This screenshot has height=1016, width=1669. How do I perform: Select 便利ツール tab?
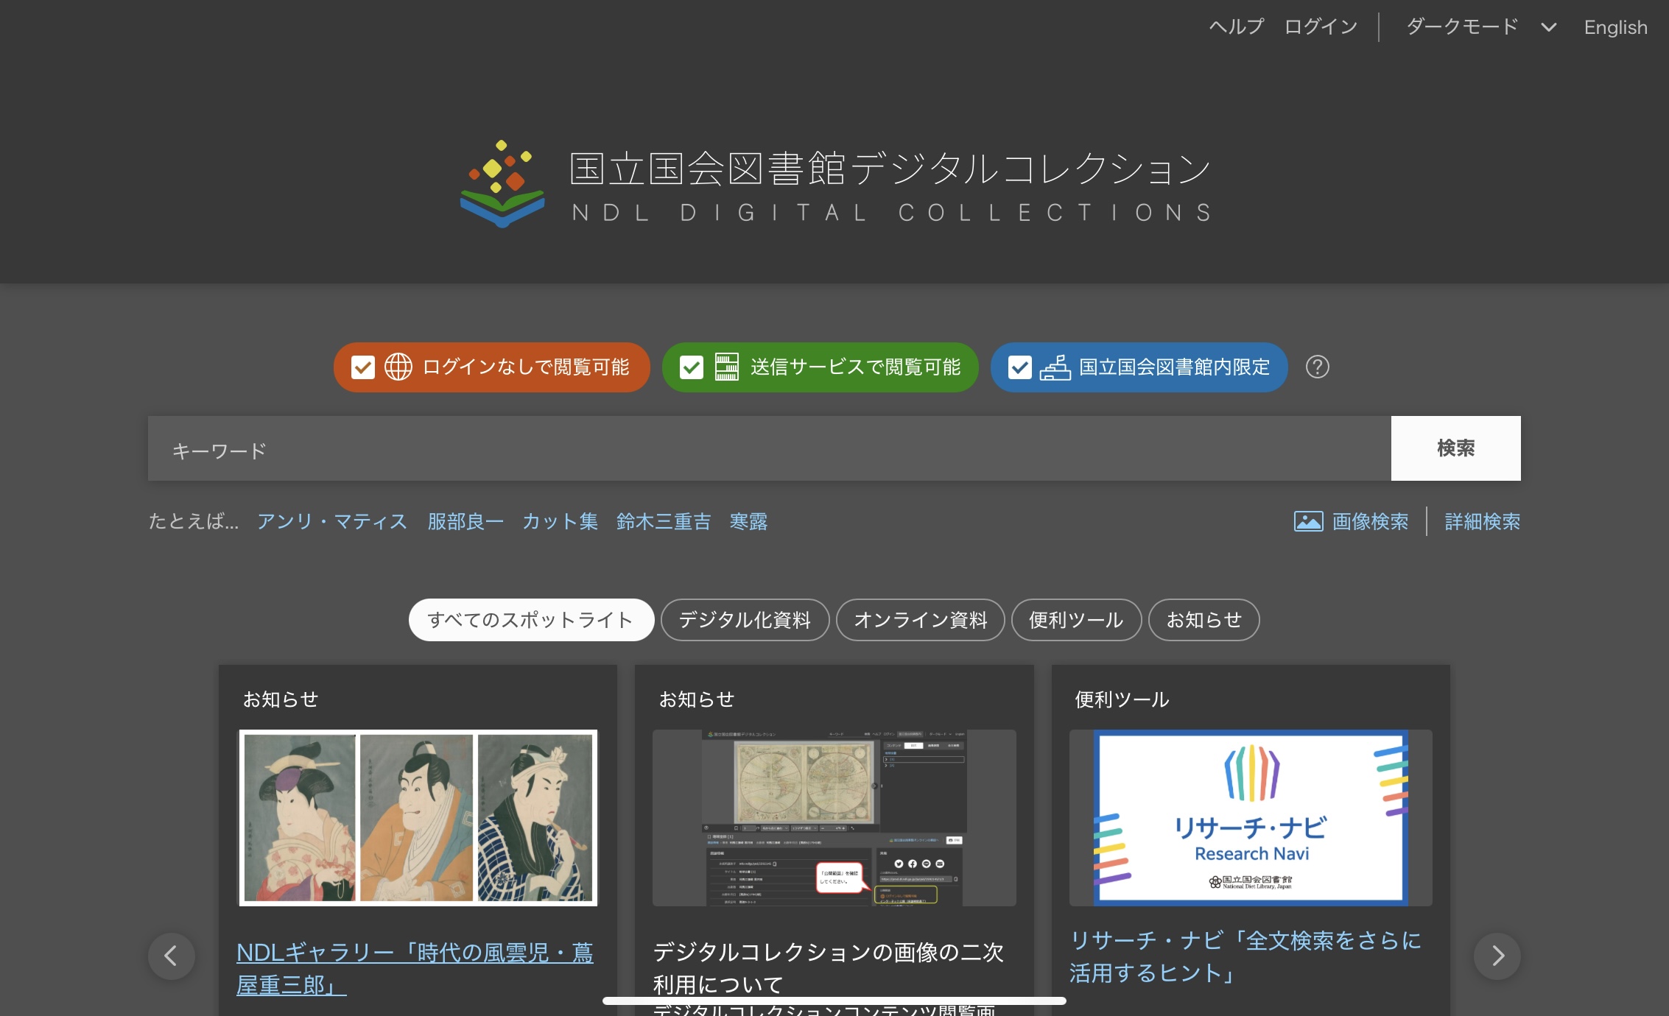(x=1076, y=620)
